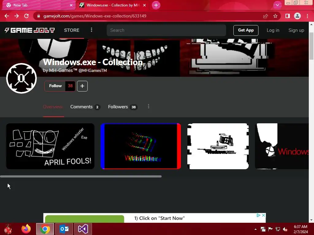Click the page scrollbar down arrow

click(x=311, y=220)
